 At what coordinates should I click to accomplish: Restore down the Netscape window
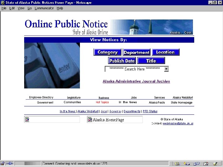pyautogui.click(x=215, y=2)
